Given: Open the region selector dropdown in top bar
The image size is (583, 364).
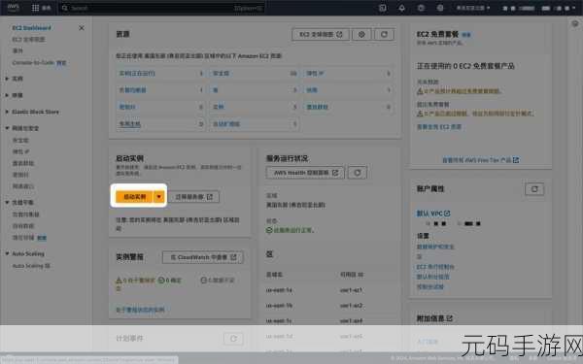Looking at the screenshot, I should click(x=473, y=8).
